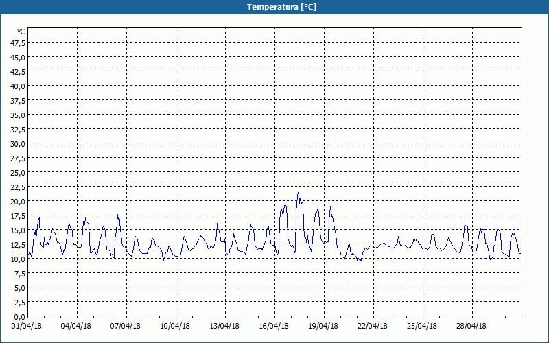Image resolution: width=549 pixels, height=343 pixels.
Task: Click the 01/04/18 date label
Action: coord(27,327)
